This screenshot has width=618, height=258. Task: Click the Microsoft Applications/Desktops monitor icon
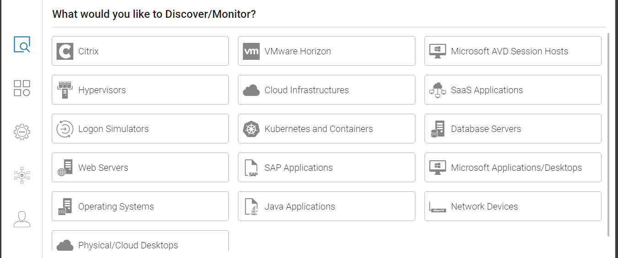coord(438,168)
